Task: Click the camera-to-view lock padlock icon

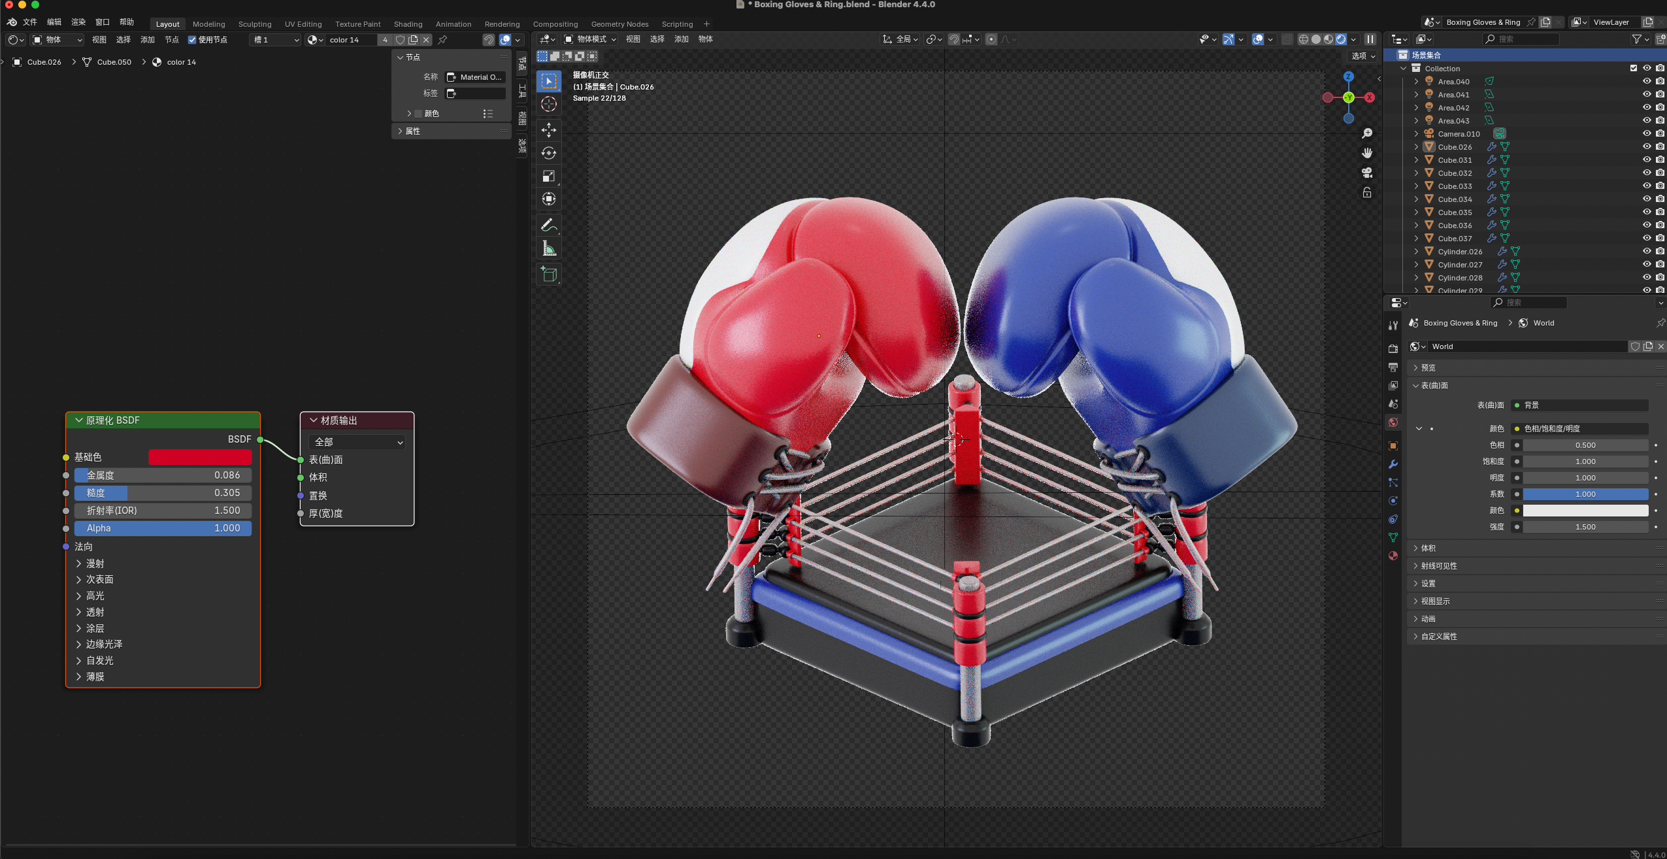Action: pos(1367,192)
